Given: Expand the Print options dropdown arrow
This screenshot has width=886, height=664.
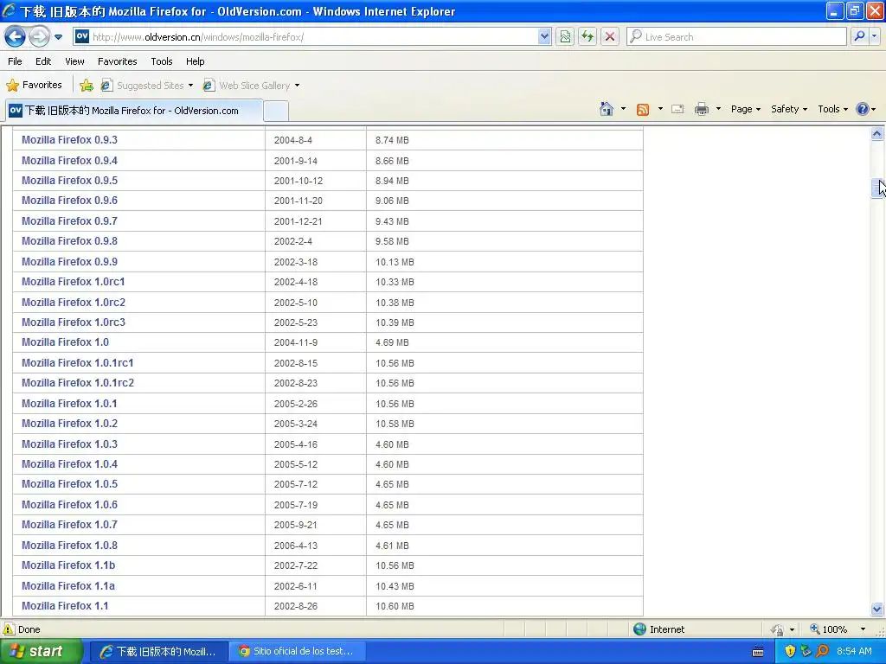Looking at the screenshot, I should (718, 109).
